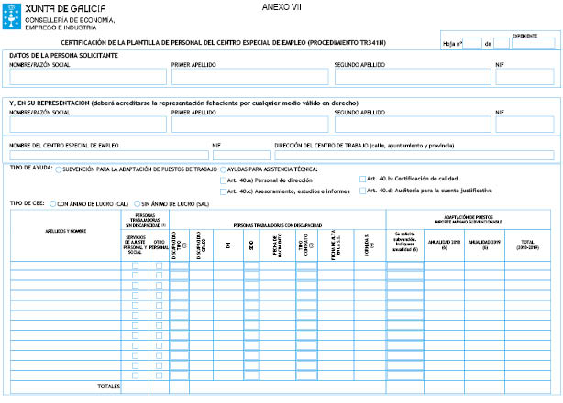Viewport: 563px width, 403px height.
Task: Click the Xunta de Galicia coat of arms
Action: coord(12,13)
